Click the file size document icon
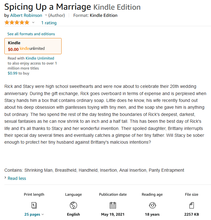Viewport: 211px width, 220px height. coord(192,205)
